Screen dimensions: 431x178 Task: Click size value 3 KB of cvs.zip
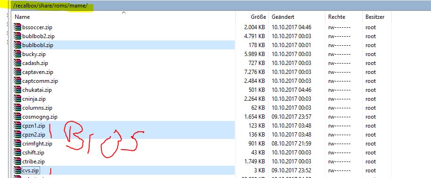click(x=259, y=170)
